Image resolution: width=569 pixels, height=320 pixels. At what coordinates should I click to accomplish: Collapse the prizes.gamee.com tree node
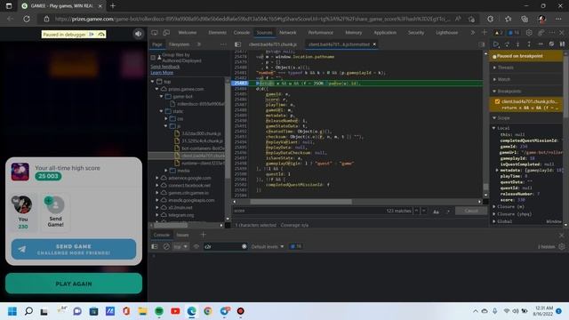[157, 89]
